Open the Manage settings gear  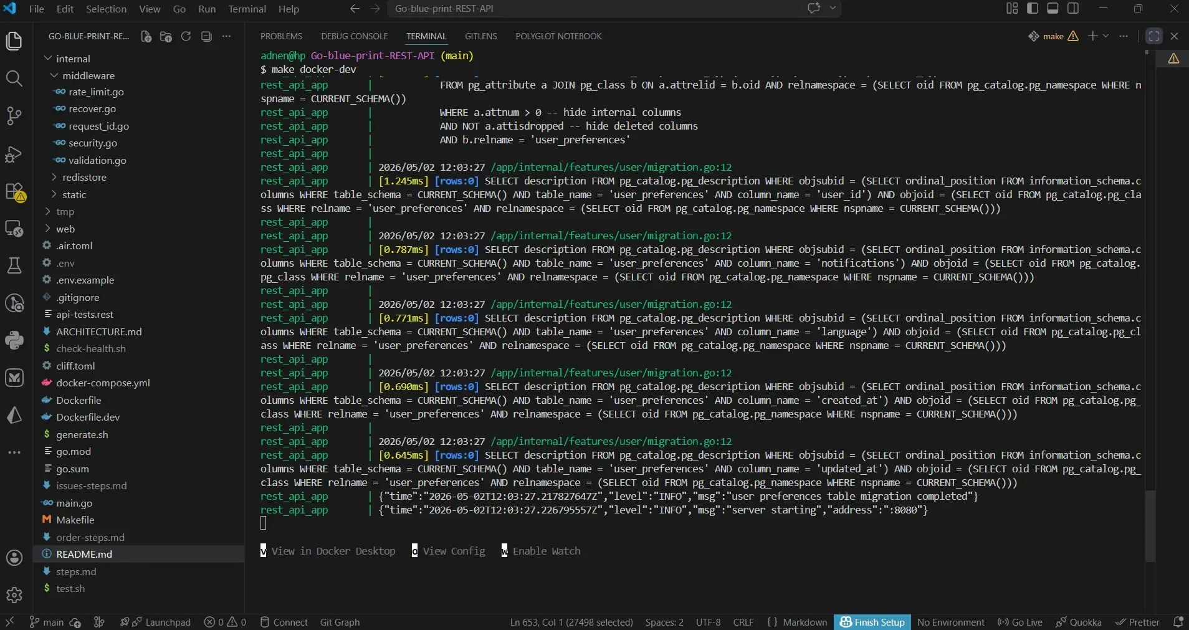coord(14,595)
